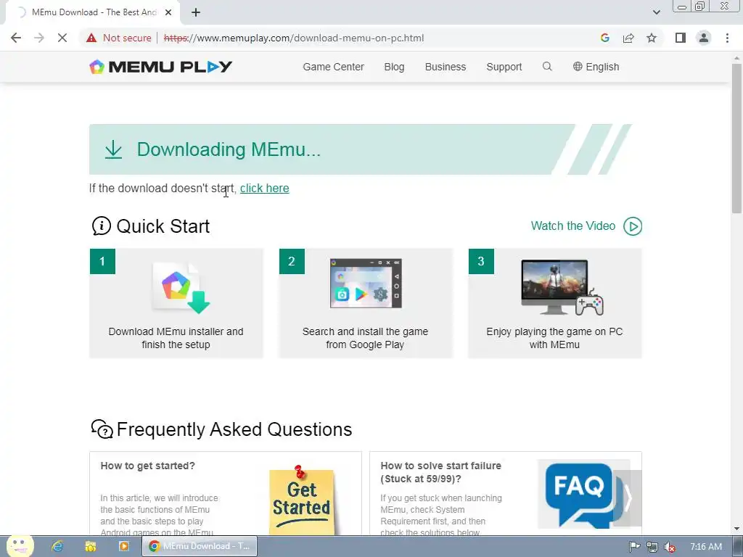Click the Not secure warning indicator
743x557 pixels.
[119, 38]
